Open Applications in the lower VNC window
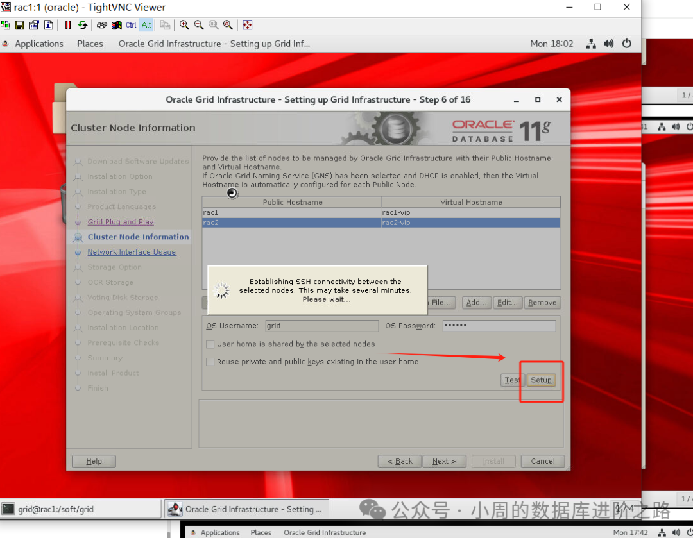This screenshot has height=538, width=693. (x=219, y=533)
